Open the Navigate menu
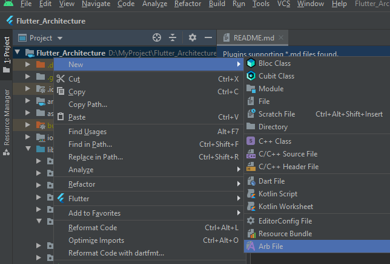The width and height of the screenshot is (390, 264). pos(96,4)
